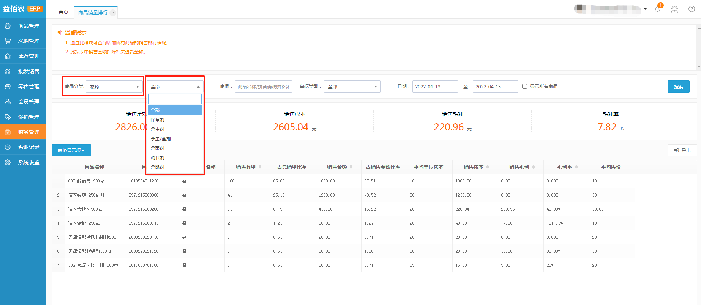Sort by 销售数量 column arrows
Viewport: 701px width, 305px height.
click(260, 167)
